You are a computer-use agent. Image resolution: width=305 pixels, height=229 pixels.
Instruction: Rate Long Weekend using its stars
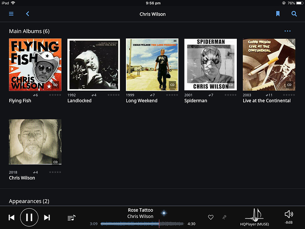click(x=172, y=95)
